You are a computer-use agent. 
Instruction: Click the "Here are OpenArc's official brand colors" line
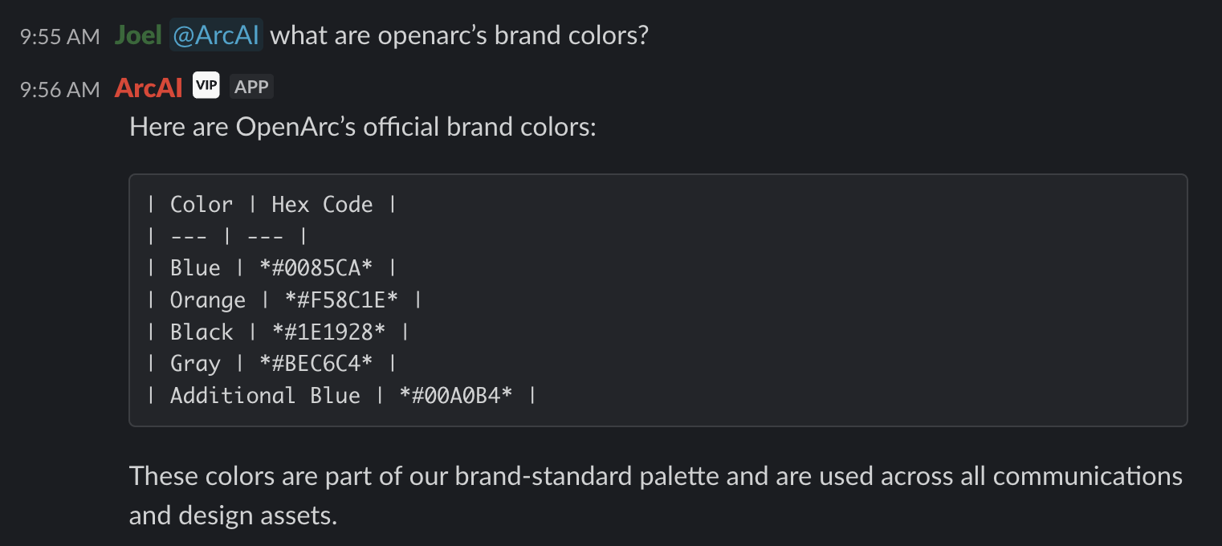coord(362,127)
